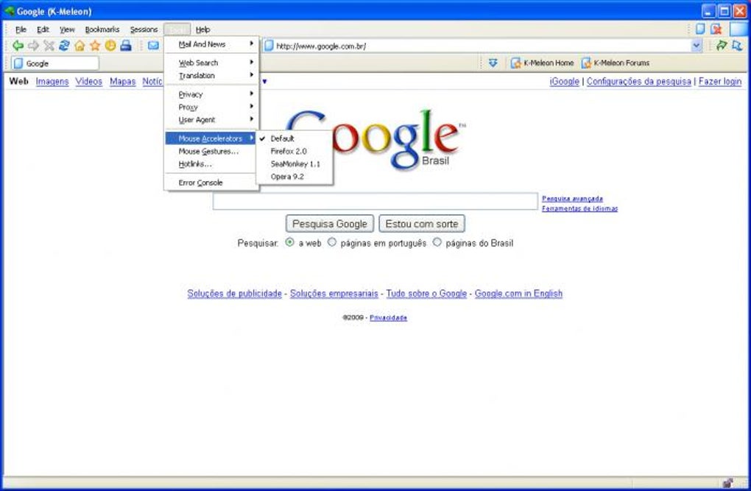Open Hotlinks menu entry
751x491 pixels.
(x=211, y=164)
